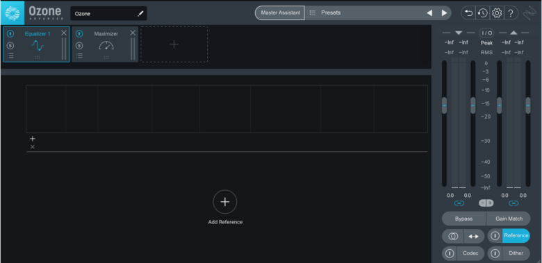Screen dimensions: 542x263
Task: Toggle the input gain link icon
Action: coord(459,203)
